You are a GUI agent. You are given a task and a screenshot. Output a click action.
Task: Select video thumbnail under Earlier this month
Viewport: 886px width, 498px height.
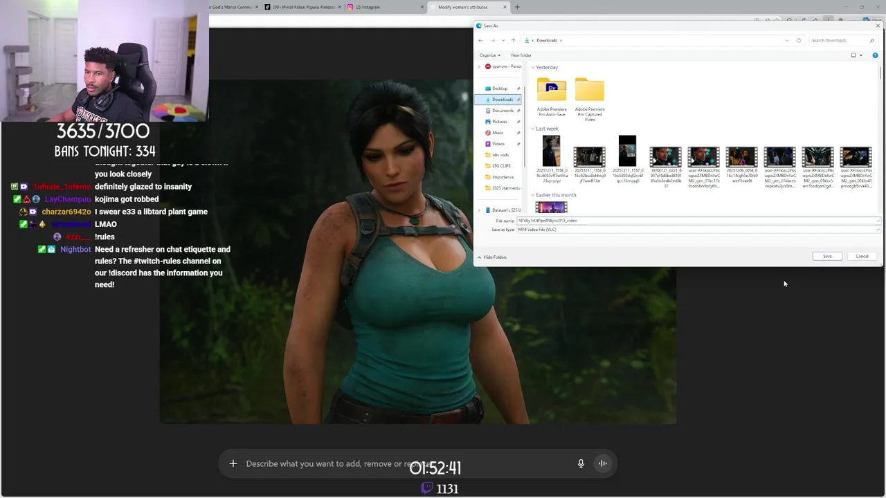tap(552, 207)
